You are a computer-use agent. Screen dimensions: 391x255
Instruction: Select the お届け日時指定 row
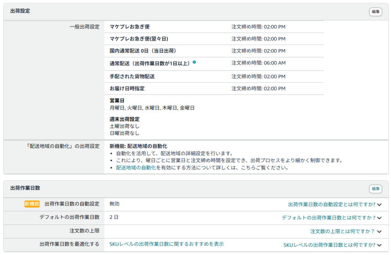[126, 88]
